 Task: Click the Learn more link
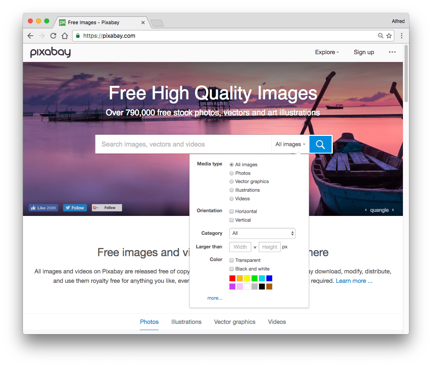coord(352,281)
